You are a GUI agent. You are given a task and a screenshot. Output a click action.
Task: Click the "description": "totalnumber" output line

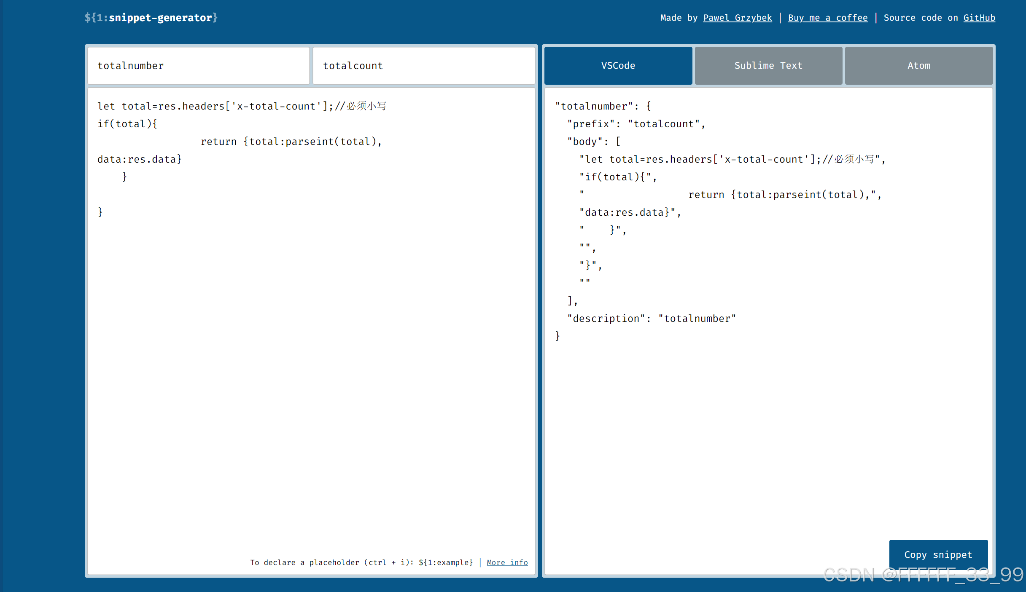[x=651, y=319]
